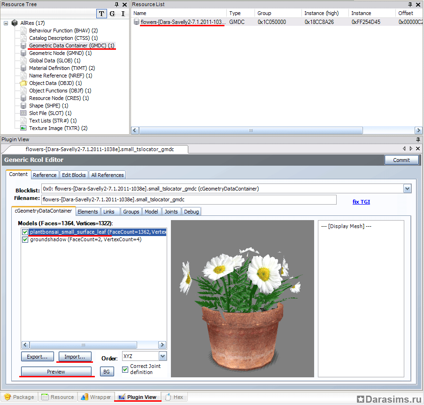Select Object Data (OBJD) folder icon
This screenshot has height=405, width=424.
click(x=23, y=83)
